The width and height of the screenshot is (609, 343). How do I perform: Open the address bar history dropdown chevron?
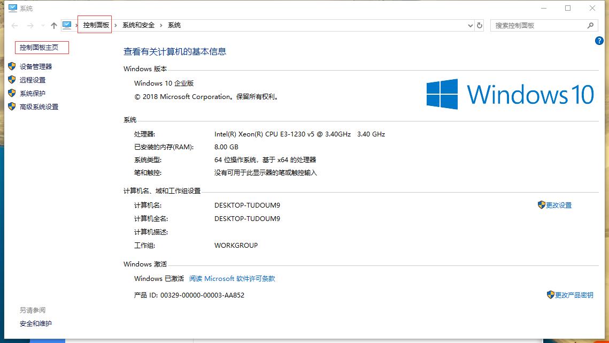[x=469, y=25]
